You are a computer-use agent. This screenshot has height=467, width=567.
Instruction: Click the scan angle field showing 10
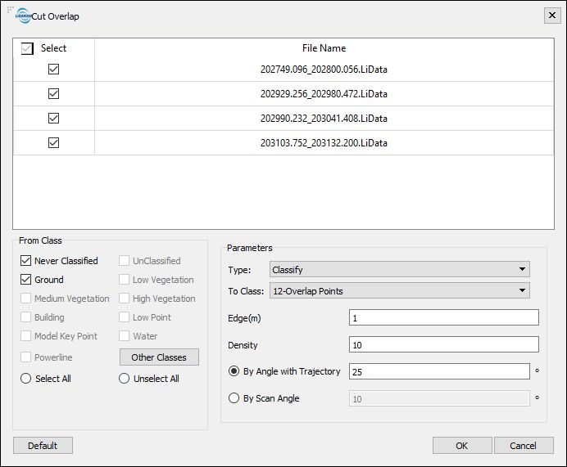pos(439,398)
